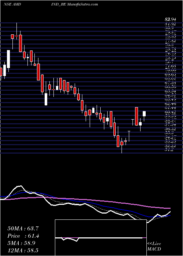Click the 50MA : 63.7 readout

tap(23, 229)
